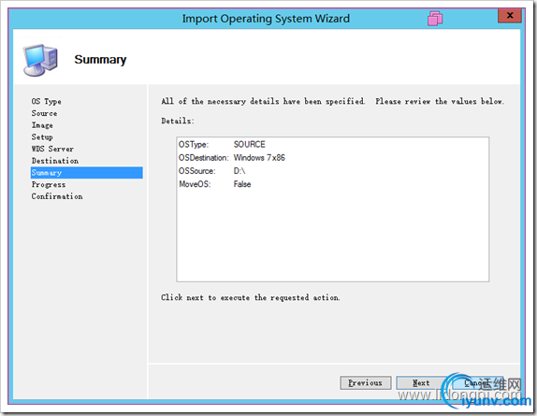
Task: Click the pink overlapping-windows icon in title bar
Action: coord(435,18)
